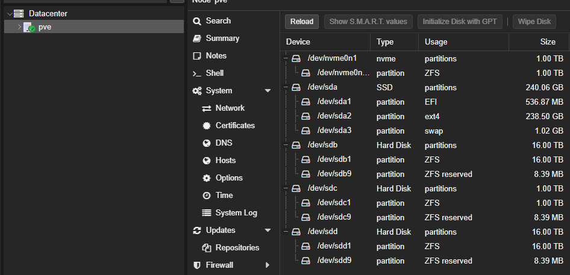This screenshot has height=275, width=570.
Task: Collapse the /dev/sda device row
Action: [286, 87]
